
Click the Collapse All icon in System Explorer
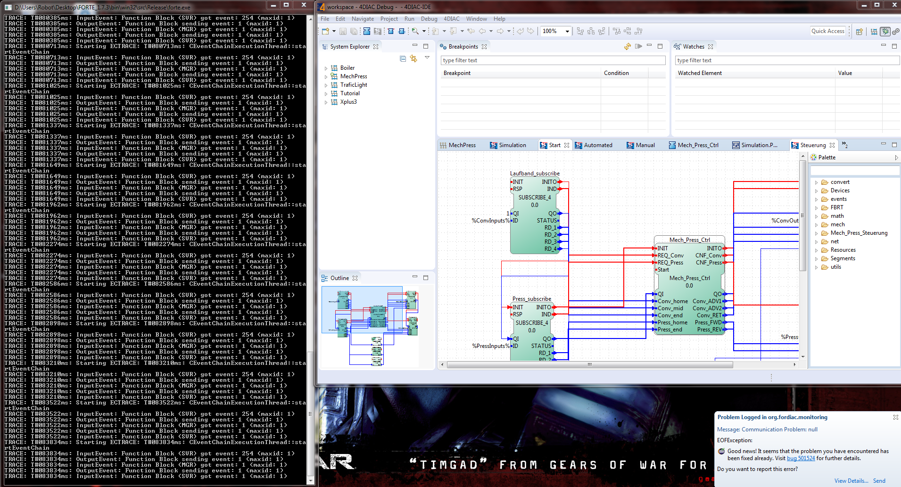click(403, 58)
